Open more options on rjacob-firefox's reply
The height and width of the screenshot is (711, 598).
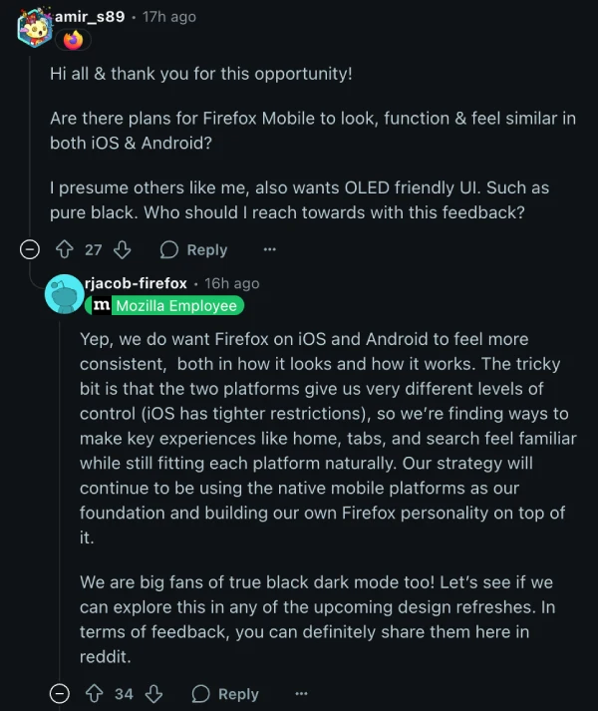pyautogui.click(x=301, y=693)
